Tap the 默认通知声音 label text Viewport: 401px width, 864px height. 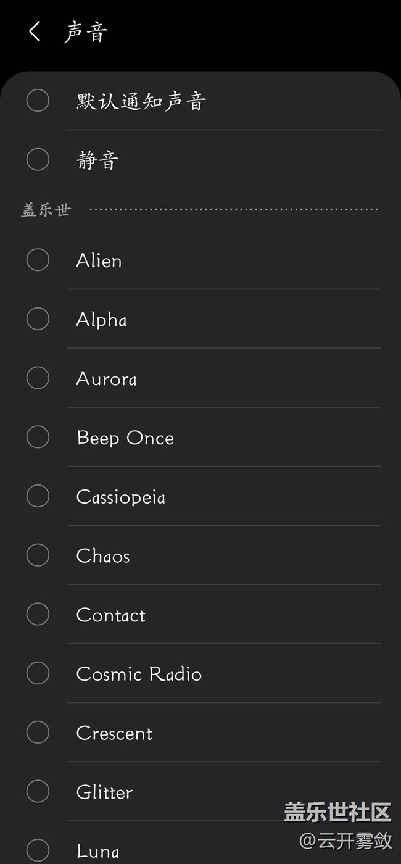click(141, 101)
